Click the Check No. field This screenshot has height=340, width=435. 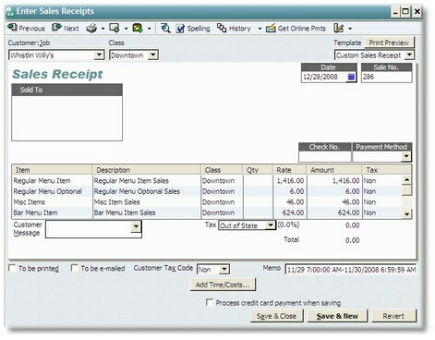coord(325,156)
